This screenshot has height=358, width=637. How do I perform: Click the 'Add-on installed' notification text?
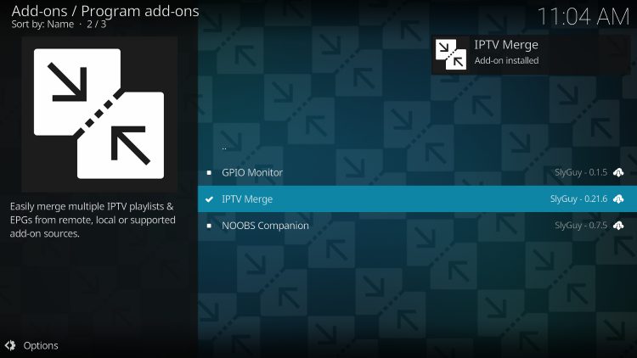[x=506, y=60]
